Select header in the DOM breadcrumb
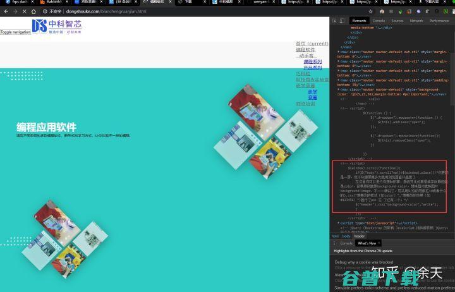The image size is (455, 292). tap(359, 236)
